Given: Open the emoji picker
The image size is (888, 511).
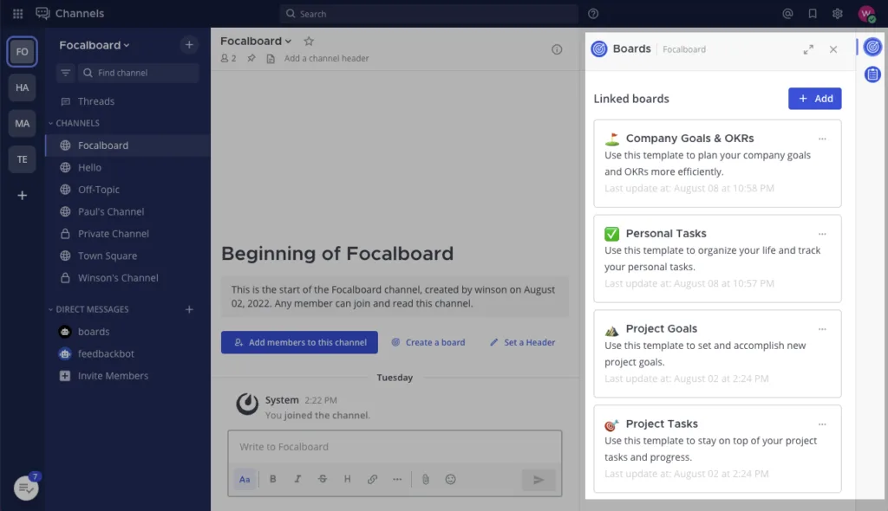Looking at the screenshot, I should [450, 479].
